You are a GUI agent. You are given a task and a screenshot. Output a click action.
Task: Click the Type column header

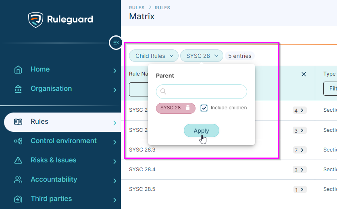pyautogui.click(x=329, y=74)
